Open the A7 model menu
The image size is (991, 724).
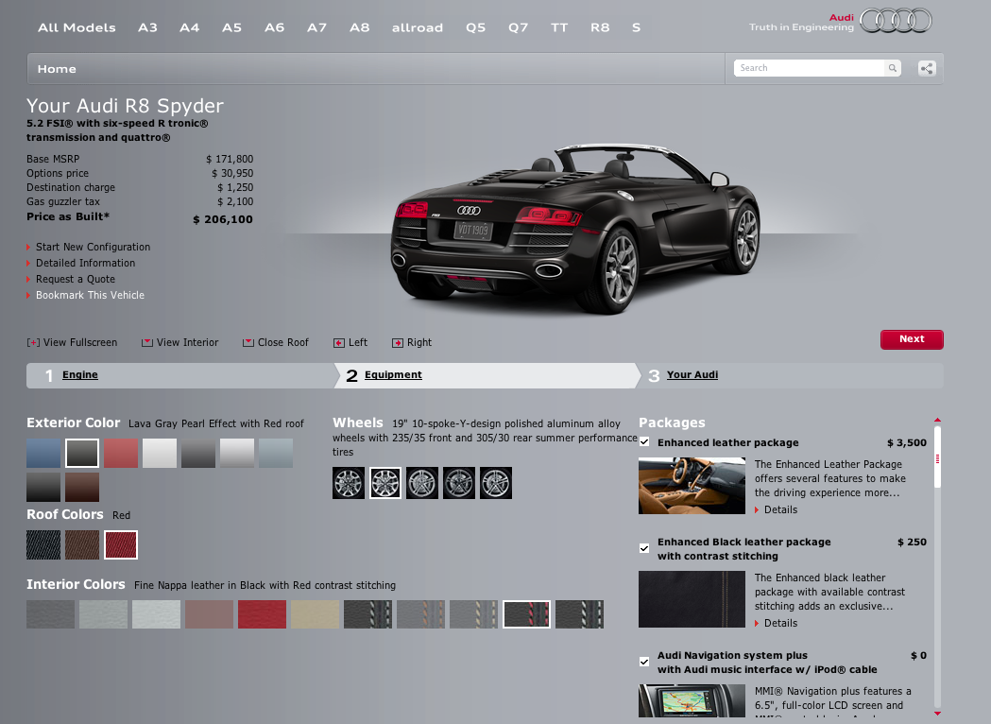[316, 27]
